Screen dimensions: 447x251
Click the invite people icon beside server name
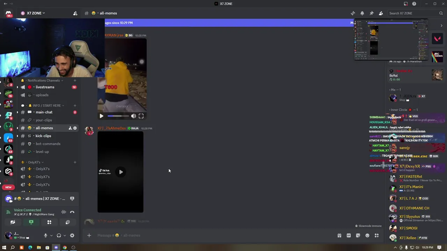point(75,13)
